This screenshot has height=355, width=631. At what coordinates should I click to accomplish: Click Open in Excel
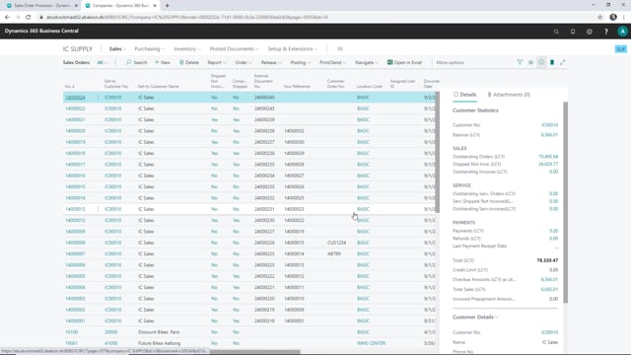404,62
